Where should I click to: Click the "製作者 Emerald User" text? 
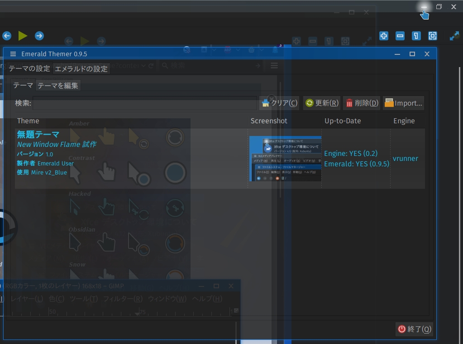45,163
